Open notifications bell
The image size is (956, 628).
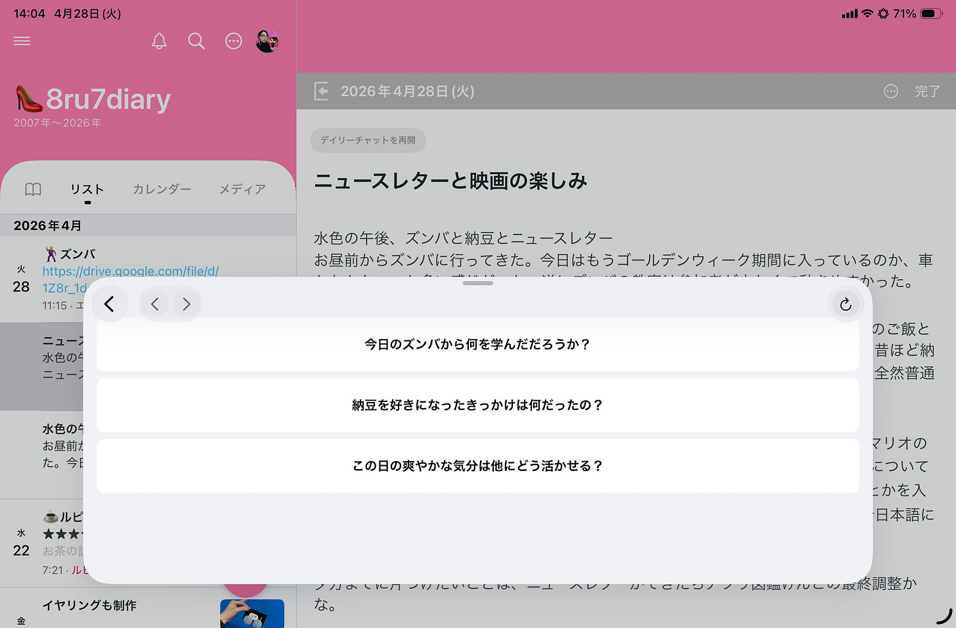tap(159, 41)
